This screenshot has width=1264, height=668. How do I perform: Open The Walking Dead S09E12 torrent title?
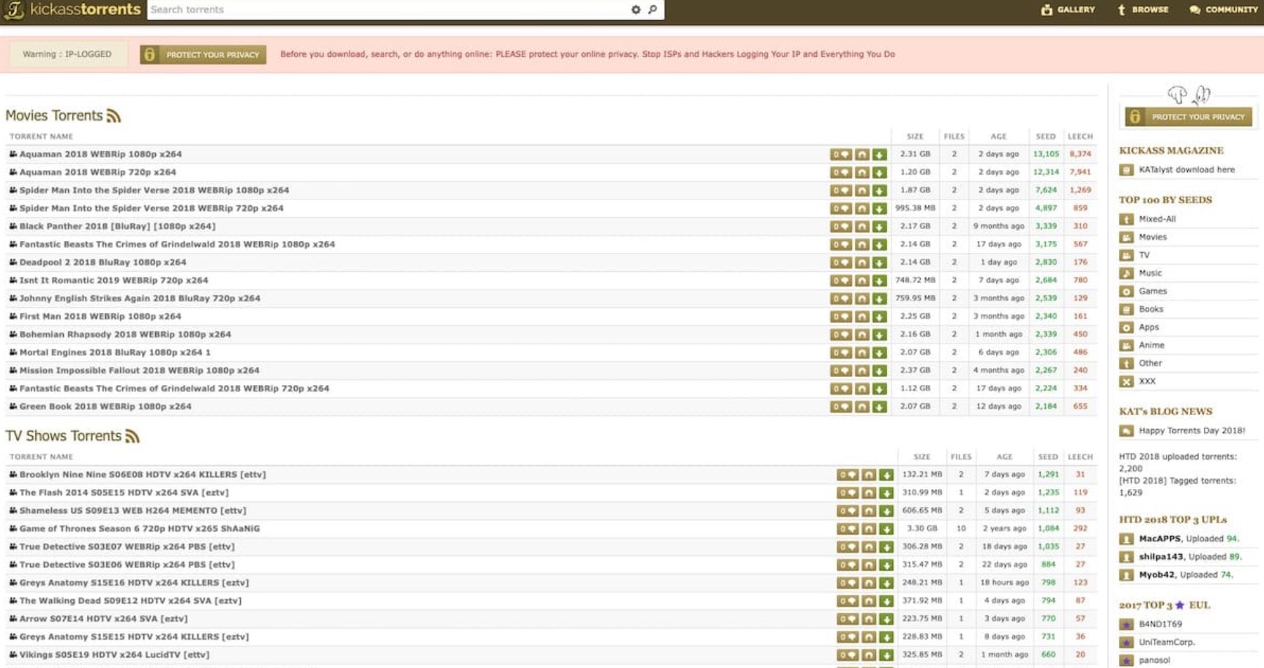pyautogui.click(x=130, y=601)
